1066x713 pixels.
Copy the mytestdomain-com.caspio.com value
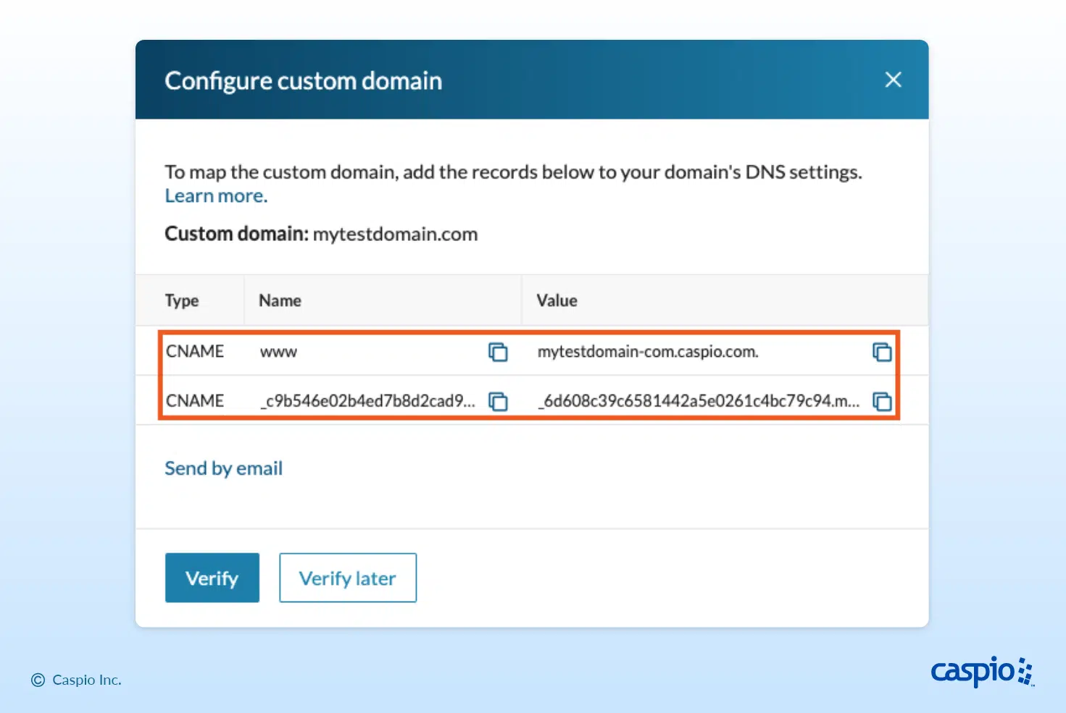point(881,352)
